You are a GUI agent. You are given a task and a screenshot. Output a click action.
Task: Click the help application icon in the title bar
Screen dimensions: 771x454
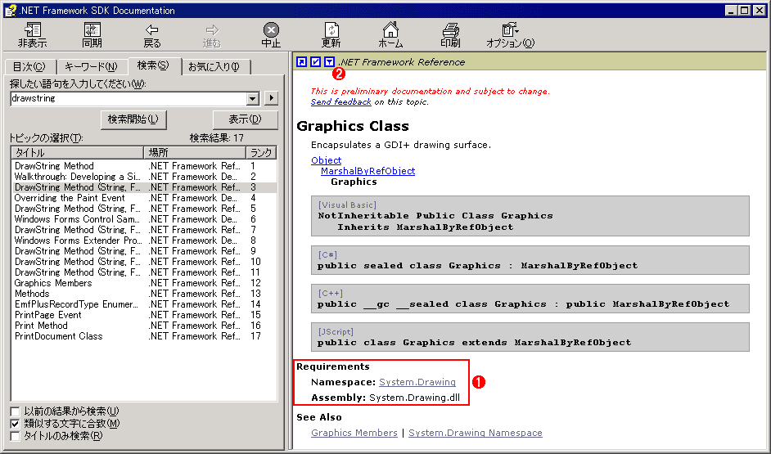(x=11, y=11)
